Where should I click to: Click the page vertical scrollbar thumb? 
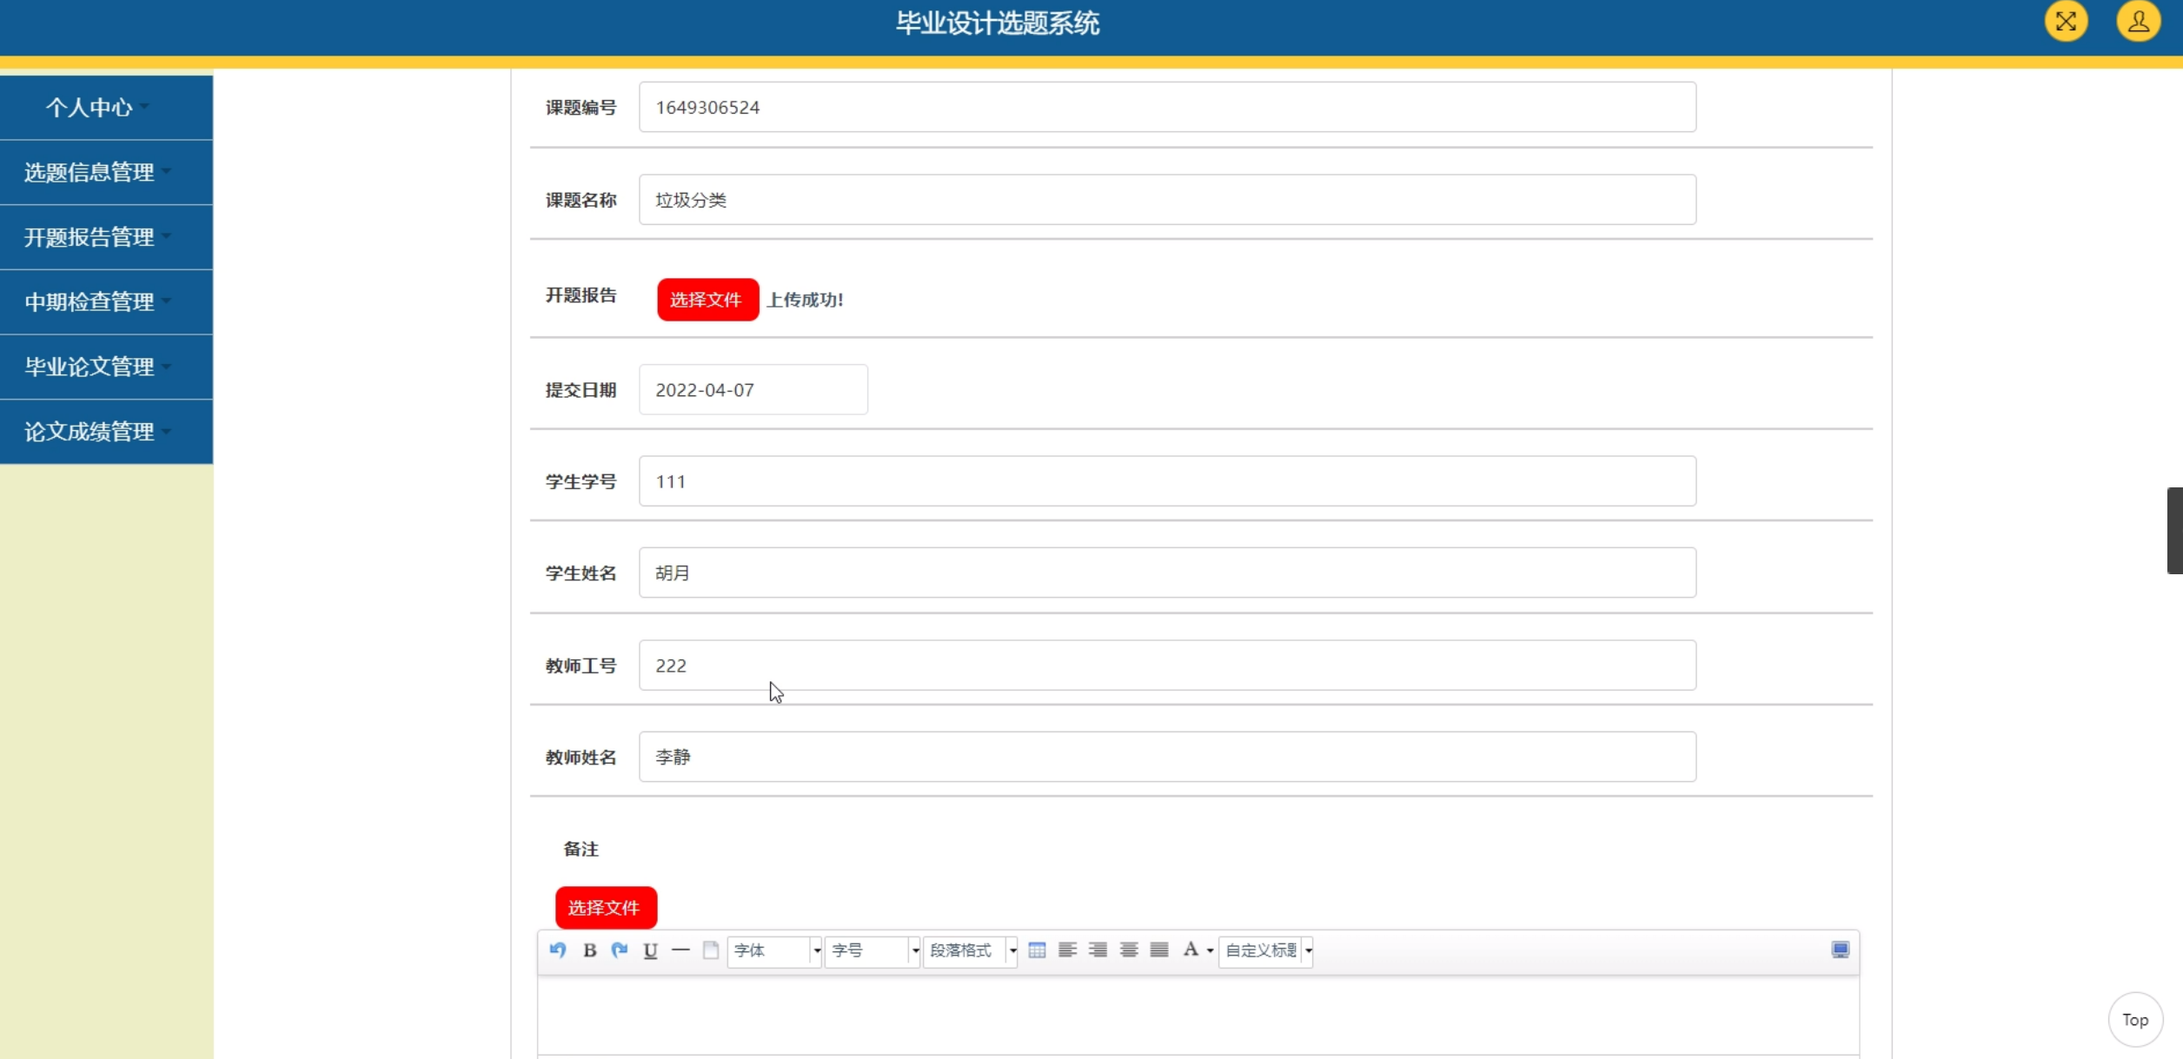pos(2174,530)
